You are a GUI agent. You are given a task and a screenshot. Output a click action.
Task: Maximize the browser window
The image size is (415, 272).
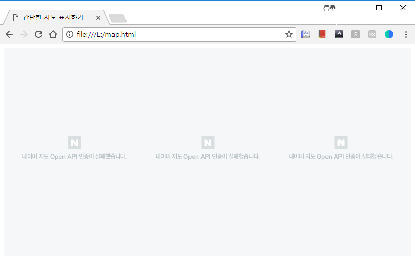pyautogui.click(x=379, y=8)
